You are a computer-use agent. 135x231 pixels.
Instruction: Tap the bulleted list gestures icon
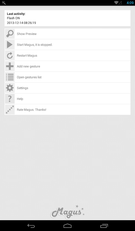pos(10,77)
